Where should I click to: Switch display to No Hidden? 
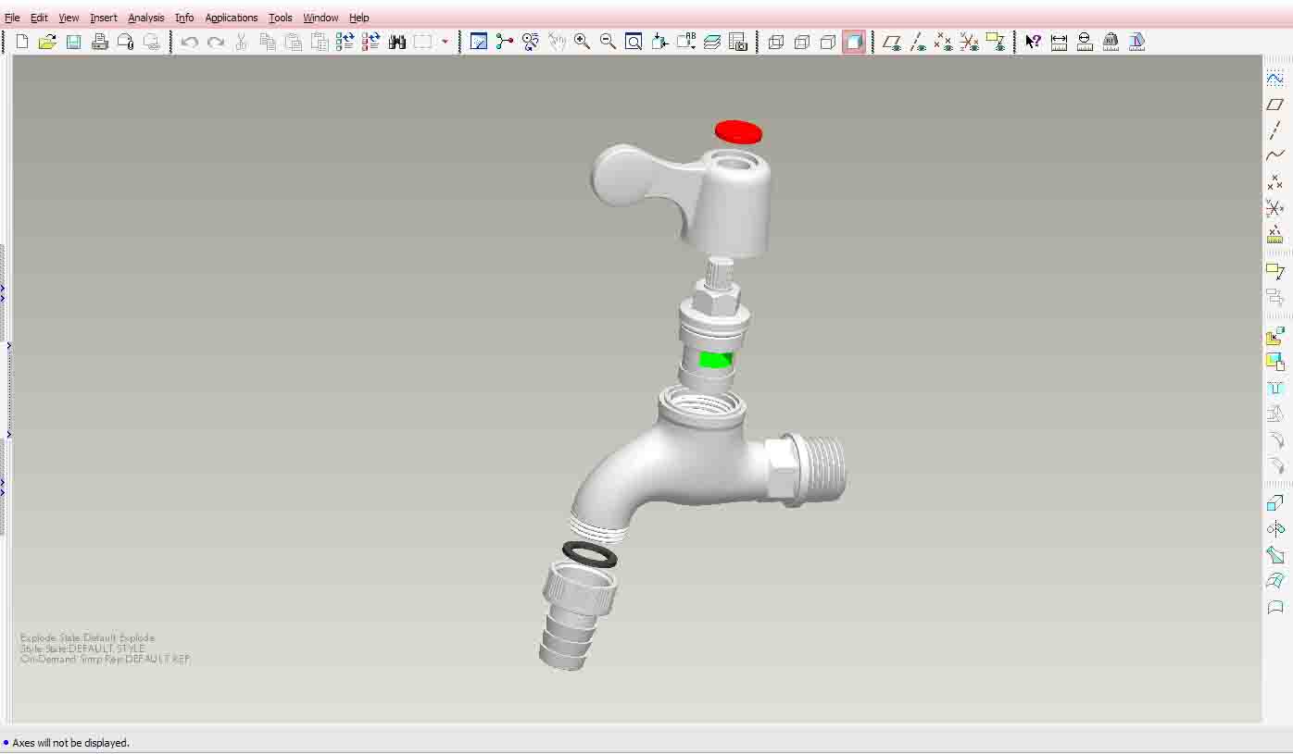point(828,42)
